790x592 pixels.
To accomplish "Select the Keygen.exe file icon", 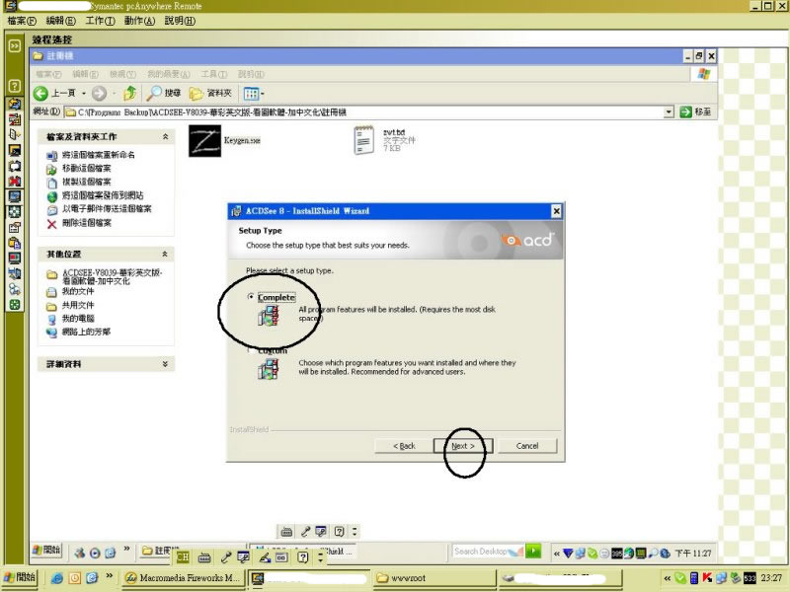I will point(204,141).
